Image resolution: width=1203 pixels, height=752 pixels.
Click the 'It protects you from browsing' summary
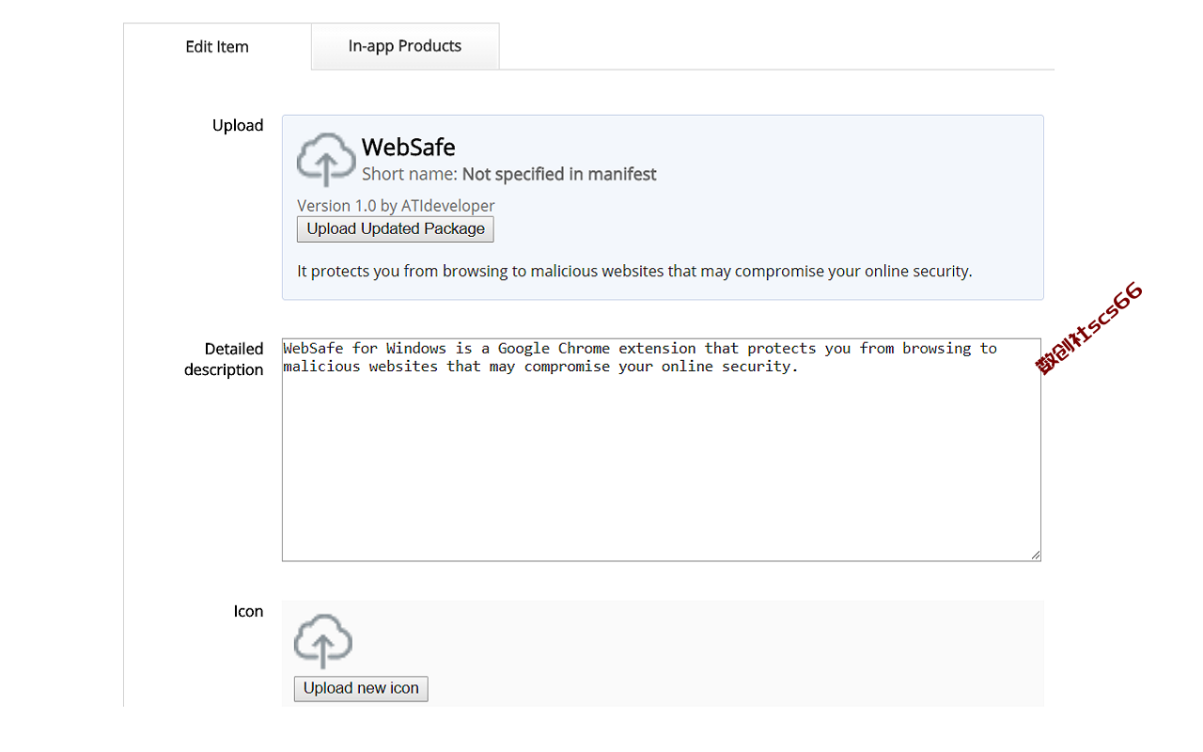(x=634, y=271)
